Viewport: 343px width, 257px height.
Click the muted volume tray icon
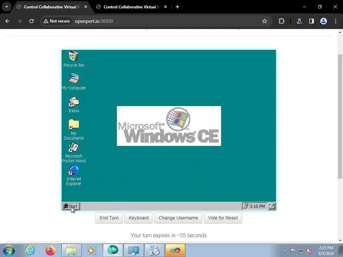tap(309, 251)
